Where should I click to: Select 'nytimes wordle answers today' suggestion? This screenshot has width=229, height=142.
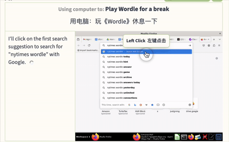(146, 83)
